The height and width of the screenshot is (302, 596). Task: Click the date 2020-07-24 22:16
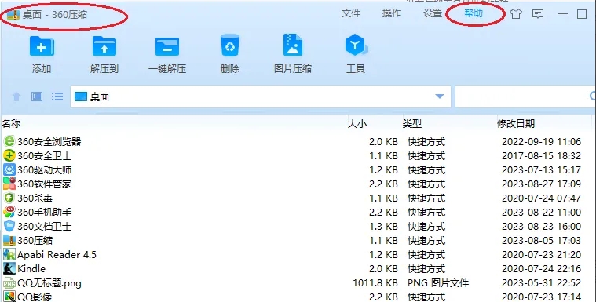[x=541, y=268]
